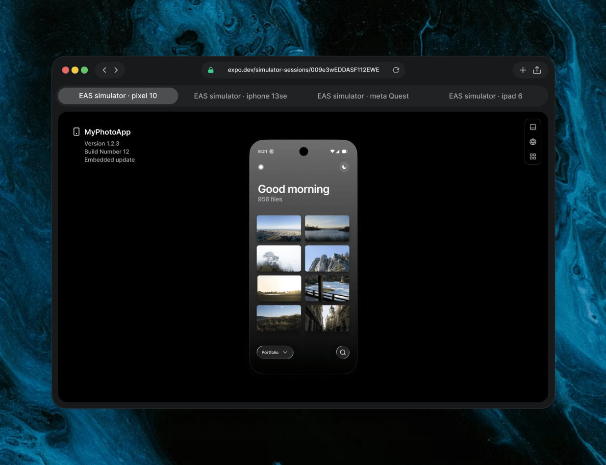
Task: Tap the search icon in phone app
Action: (343, 352)
